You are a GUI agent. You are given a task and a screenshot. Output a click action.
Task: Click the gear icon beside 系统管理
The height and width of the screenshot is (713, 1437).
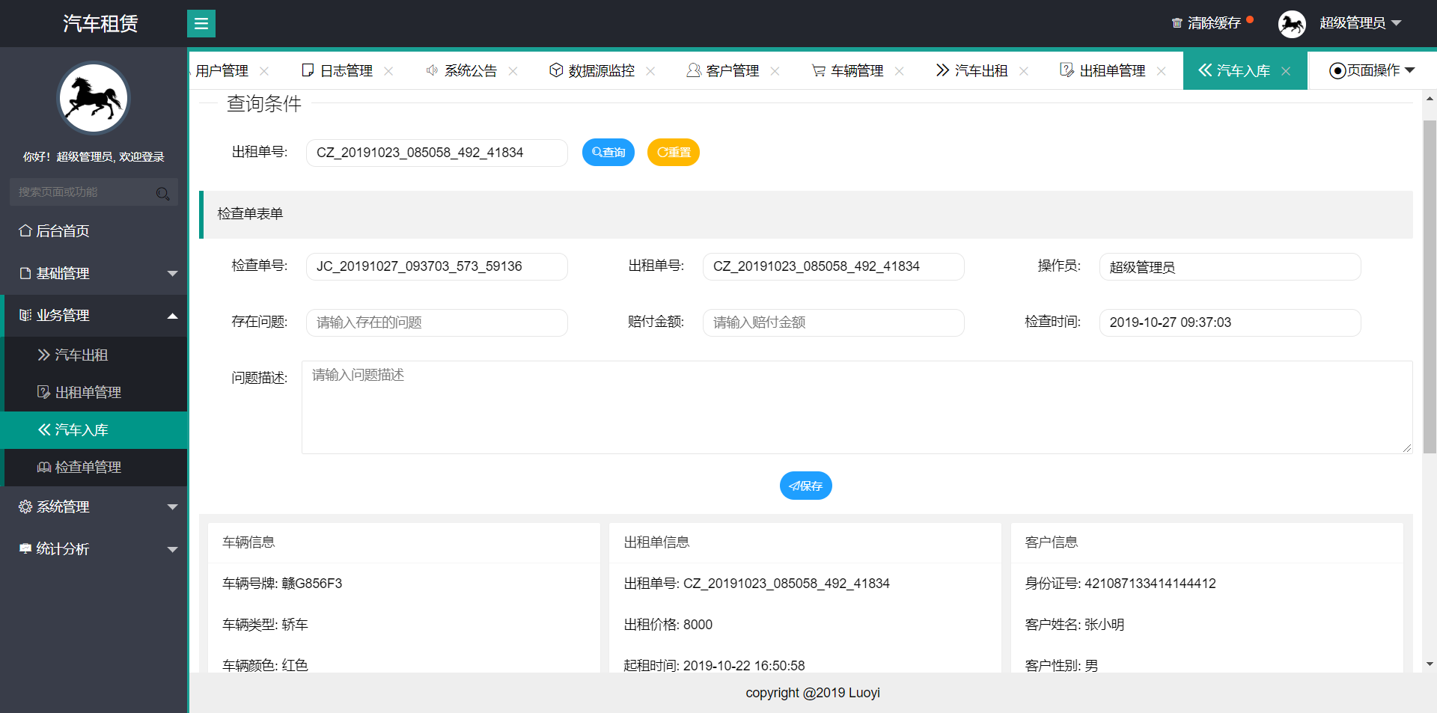coord(25,507)
